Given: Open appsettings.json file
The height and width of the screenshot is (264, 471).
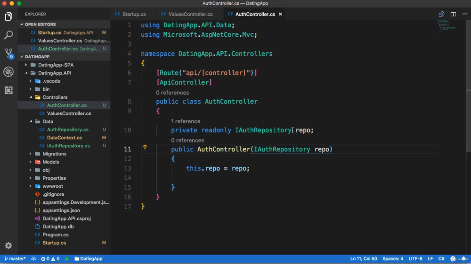Looking at the screenshot, I should tap(64, 210).
